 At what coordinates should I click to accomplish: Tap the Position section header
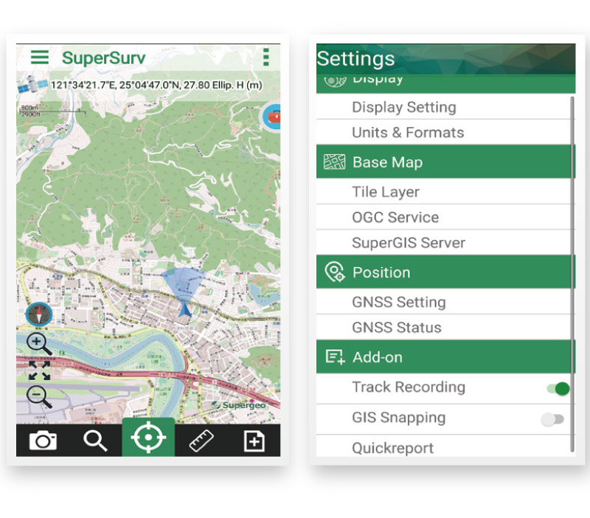pos(445,272)
